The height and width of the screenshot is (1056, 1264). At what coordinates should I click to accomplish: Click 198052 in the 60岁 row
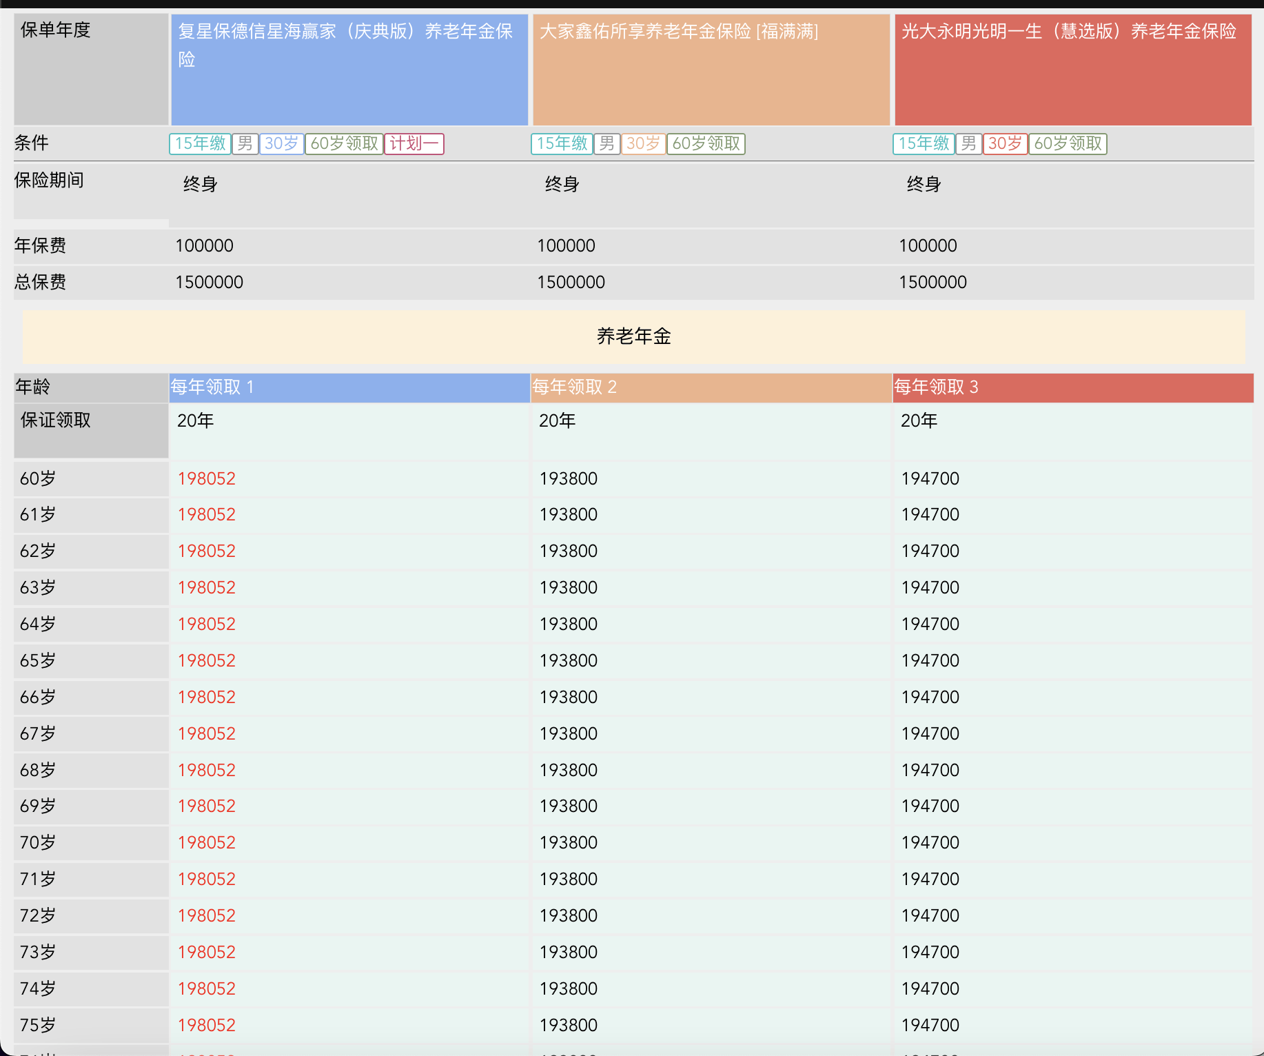pos(207,479)
